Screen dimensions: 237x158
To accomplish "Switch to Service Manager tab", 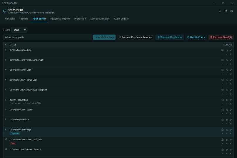I will (x=100, y=19).
